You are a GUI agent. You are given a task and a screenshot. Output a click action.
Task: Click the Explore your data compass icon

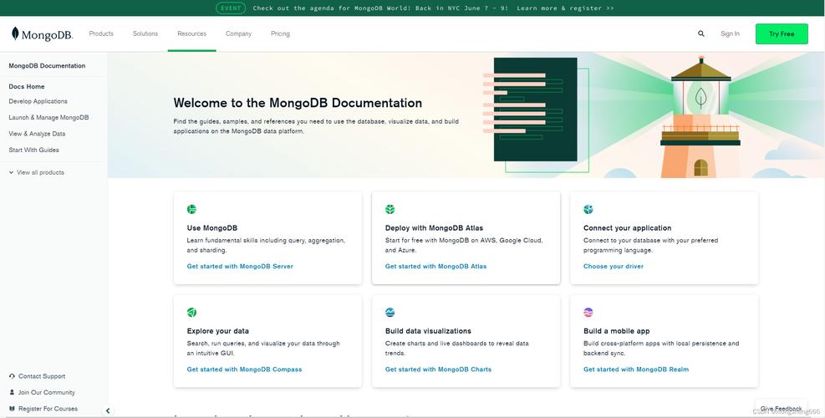click(191, 312)
